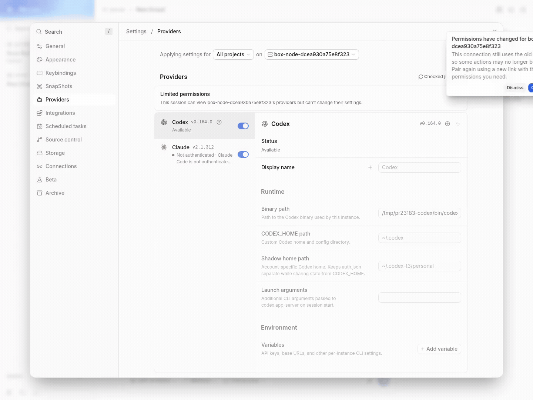Open the SnapShots settings page
The height and width of the screenshot is (400, 533).
74,86
